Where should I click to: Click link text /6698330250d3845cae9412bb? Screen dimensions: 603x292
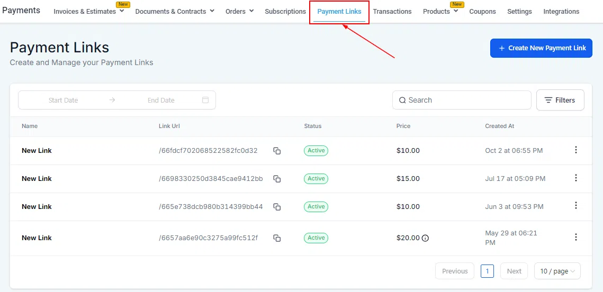pos(211,179)
